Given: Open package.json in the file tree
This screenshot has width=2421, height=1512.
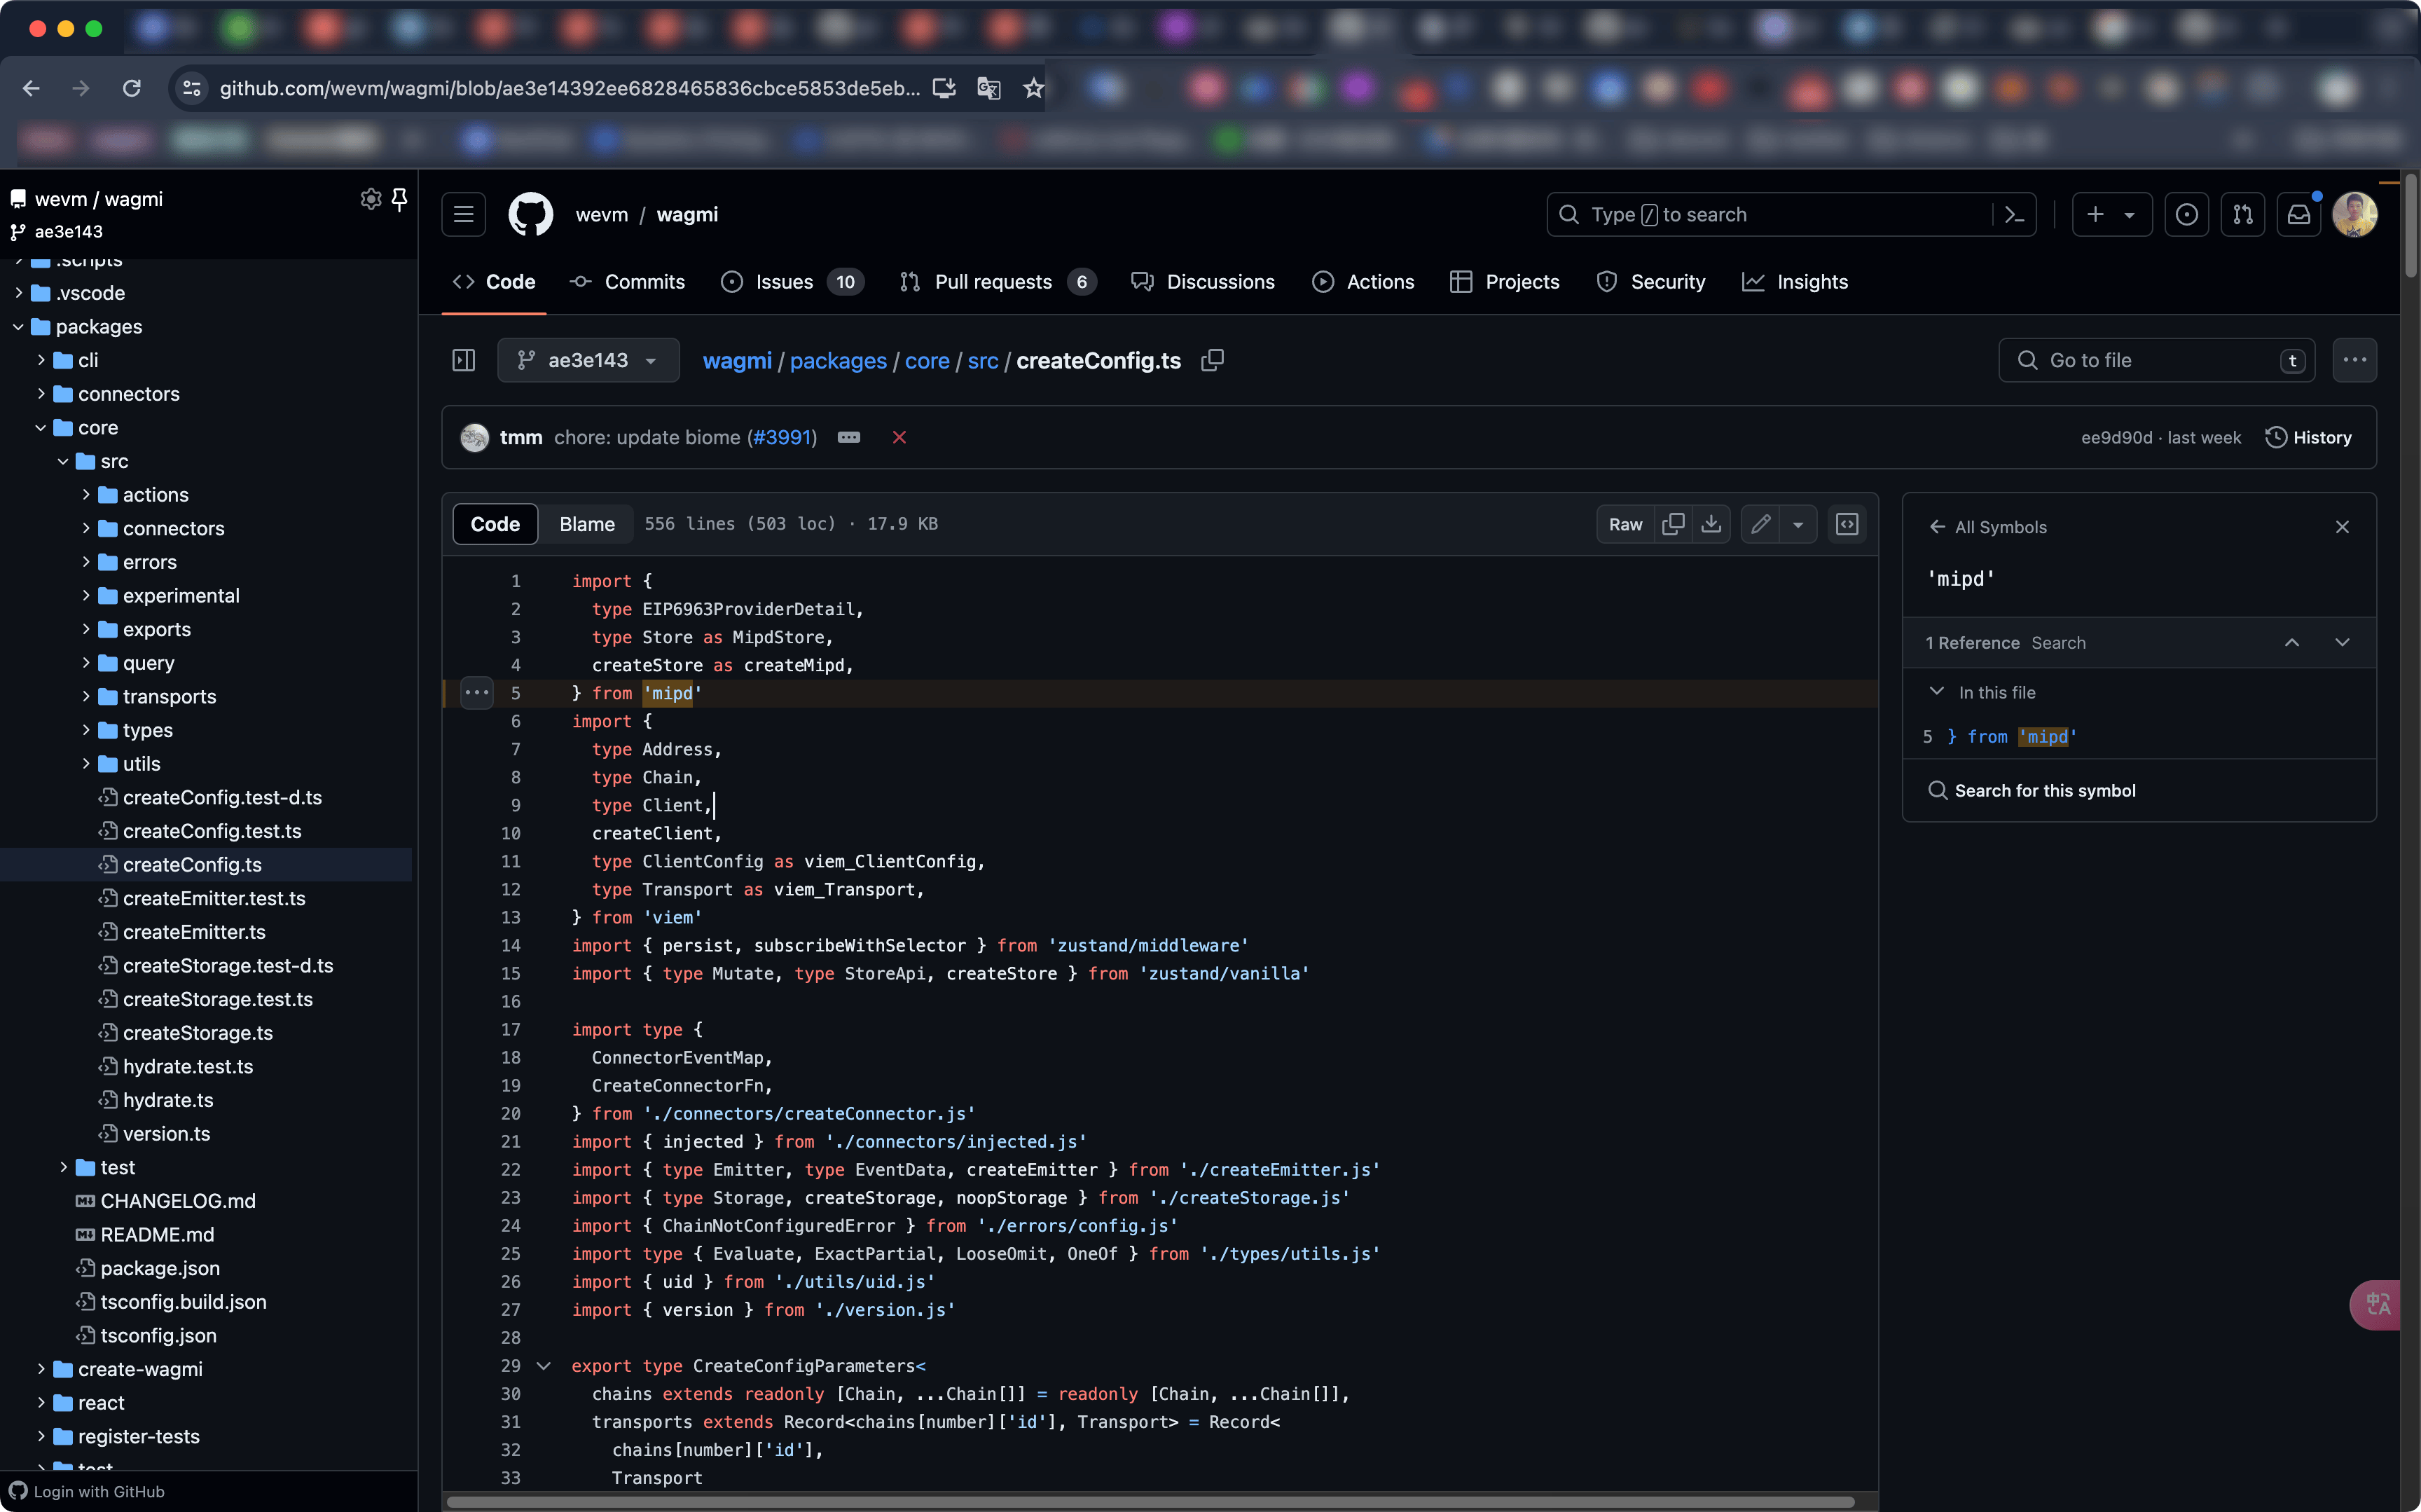Looking at the screenshot, I should pyautogui.click(x=160, y=1268).
